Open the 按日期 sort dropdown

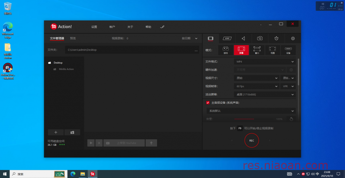189,38
